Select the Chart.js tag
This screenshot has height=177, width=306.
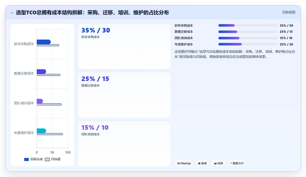pos(184,163)
